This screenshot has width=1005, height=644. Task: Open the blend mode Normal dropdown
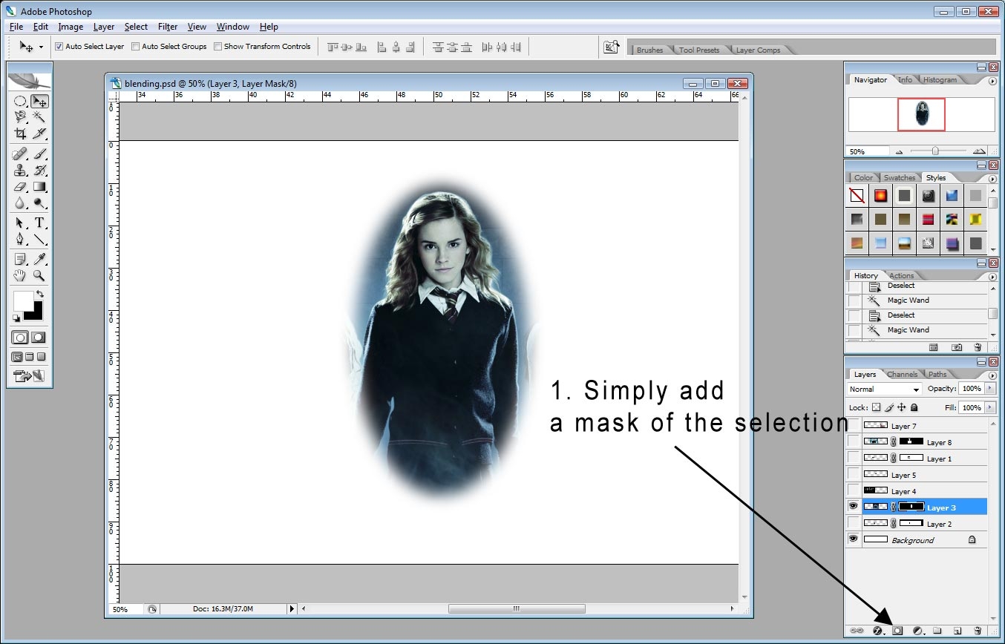pyautogui.click(x=885, y=389)
